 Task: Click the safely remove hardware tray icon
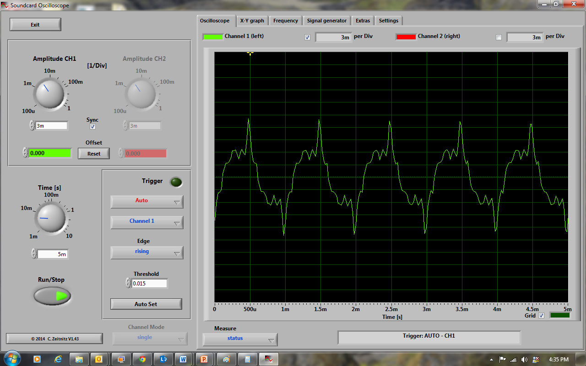tap(536, 360)
